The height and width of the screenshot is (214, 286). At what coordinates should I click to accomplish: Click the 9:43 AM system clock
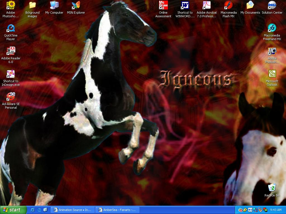[276, 210]
